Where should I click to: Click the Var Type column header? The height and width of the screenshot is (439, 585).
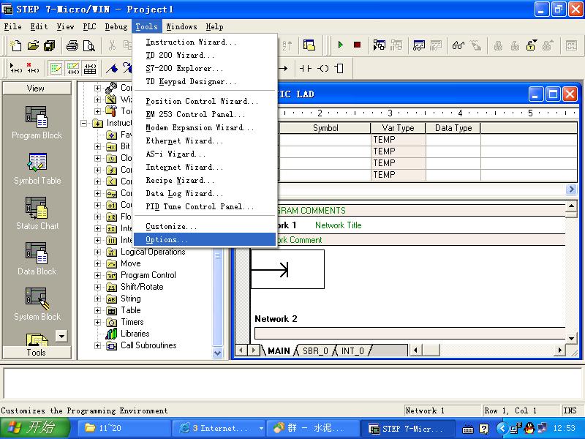(398, 128)
